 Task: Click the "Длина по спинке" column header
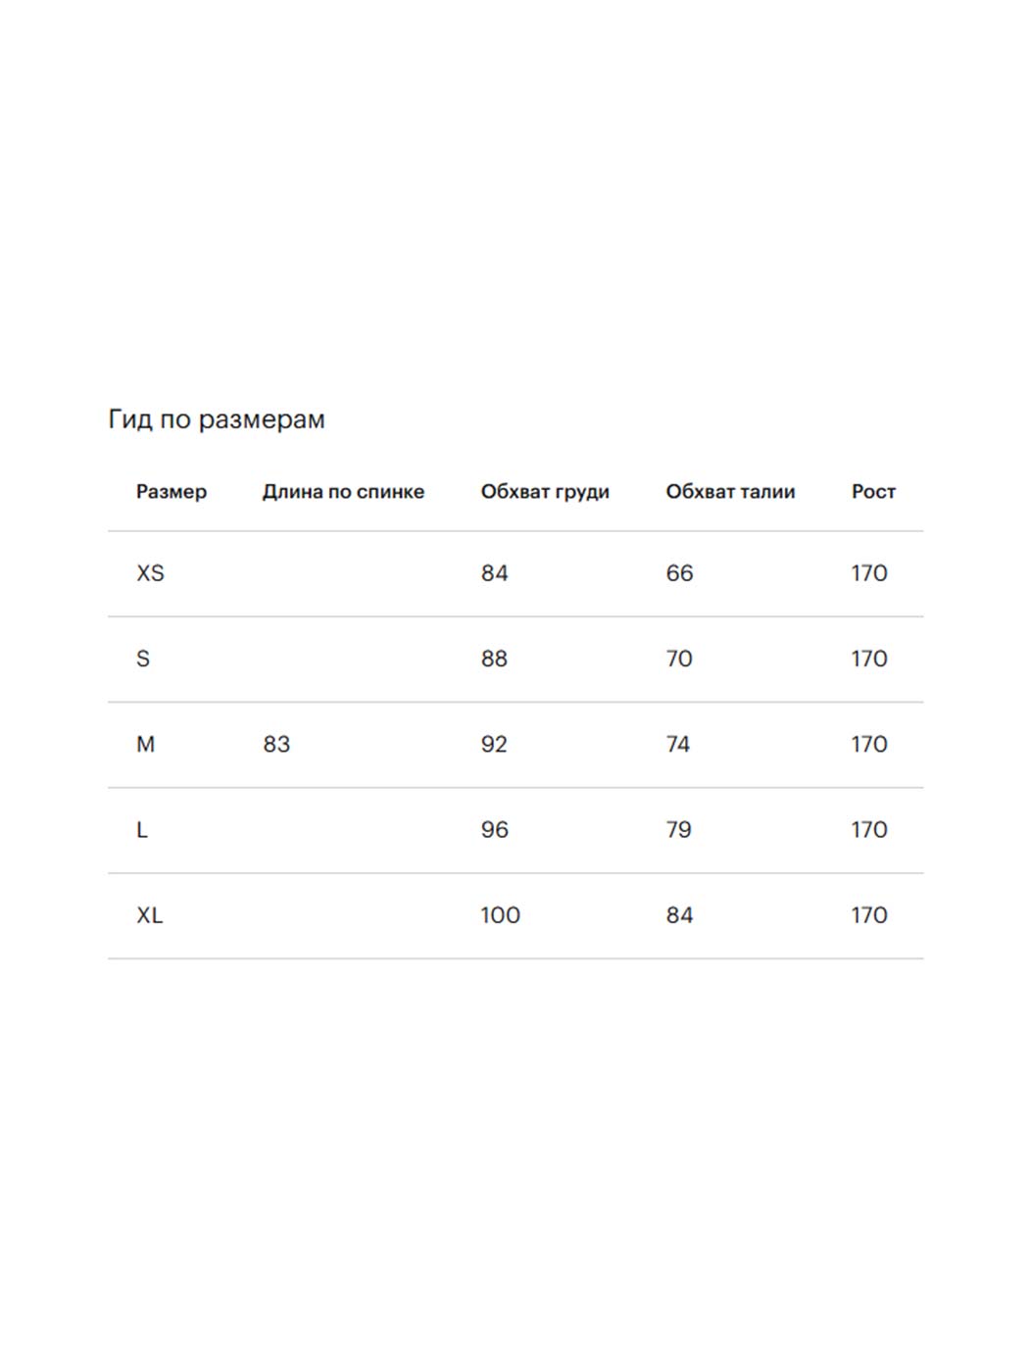pyautogui.click(x=343, y=492)
